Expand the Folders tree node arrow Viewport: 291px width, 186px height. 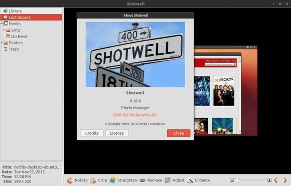(2, 43)
